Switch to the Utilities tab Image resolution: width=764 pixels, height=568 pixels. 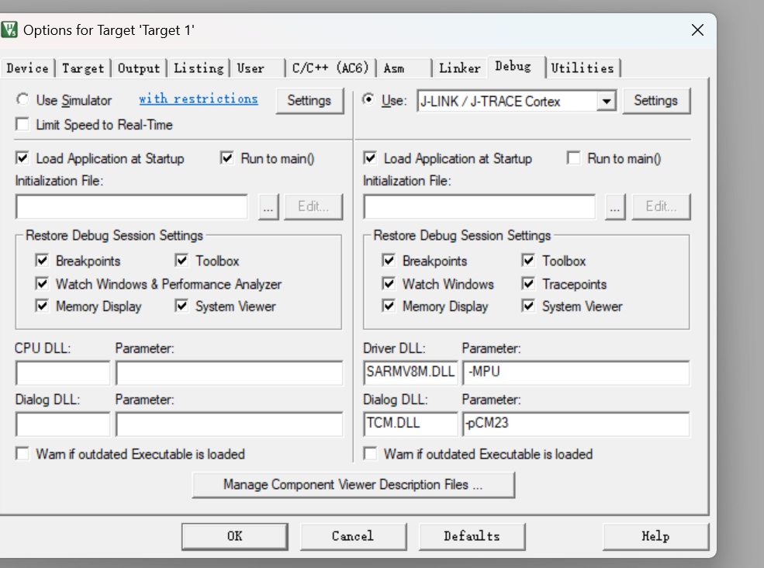click(583, 68)
